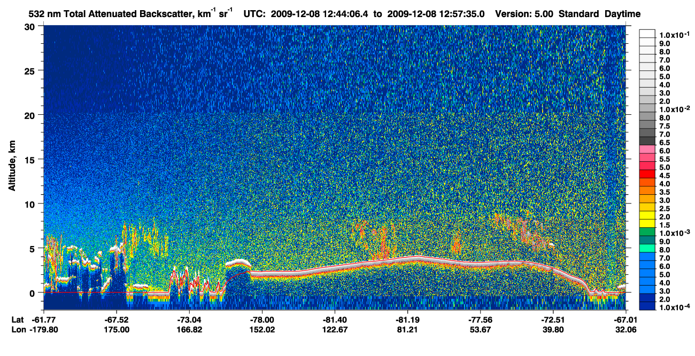Click the colorbar label 7.5
Image resolution: width=695 pixels, height=356 pixels.
pyautogui.click(x=665, y=126)
